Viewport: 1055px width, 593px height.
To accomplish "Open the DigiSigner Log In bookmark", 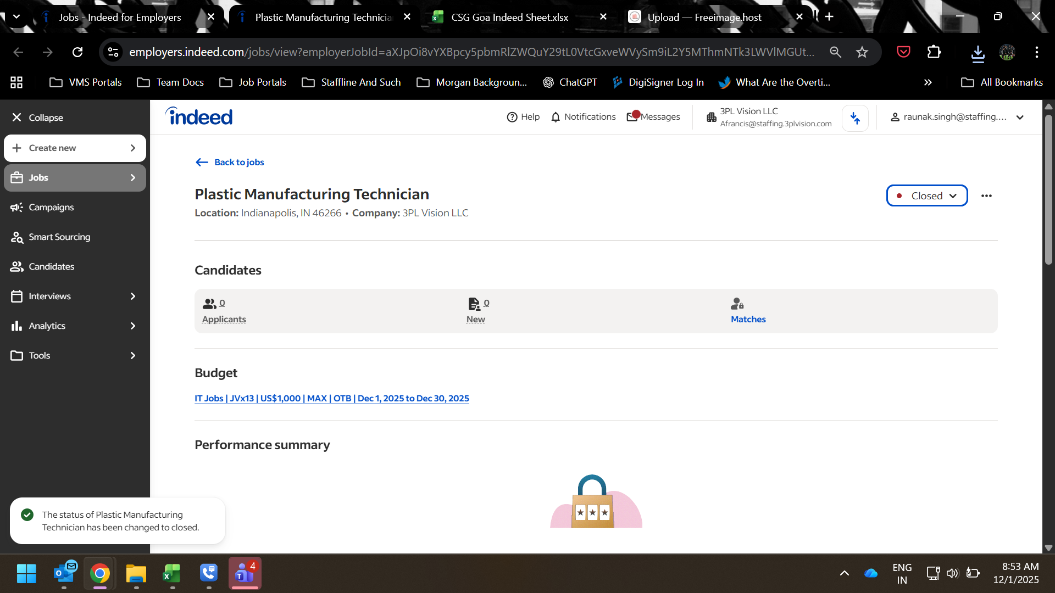I will pos(658,82).
